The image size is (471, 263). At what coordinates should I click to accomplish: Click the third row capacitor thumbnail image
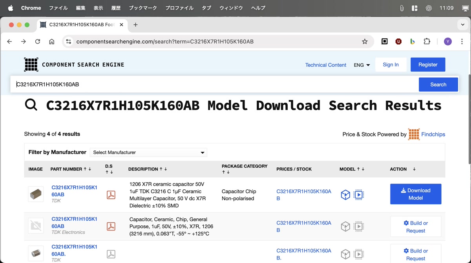(x=36, y=253)
